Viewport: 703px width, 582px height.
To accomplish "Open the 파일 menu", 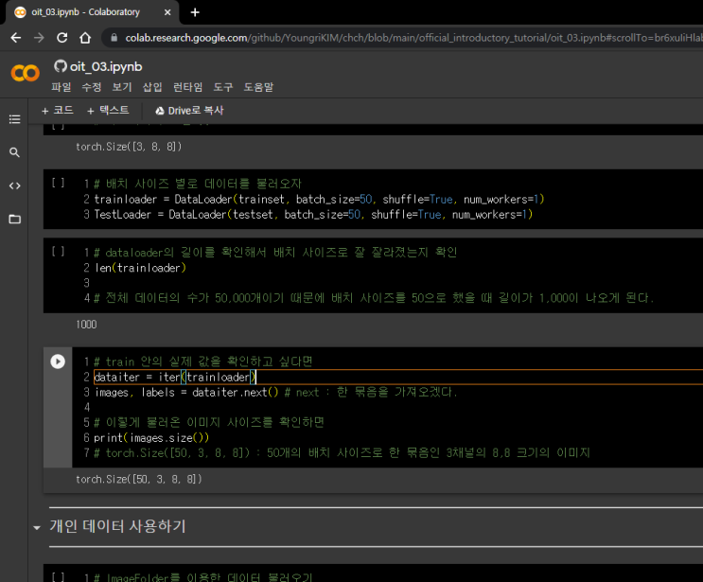I will pos(62,87).
